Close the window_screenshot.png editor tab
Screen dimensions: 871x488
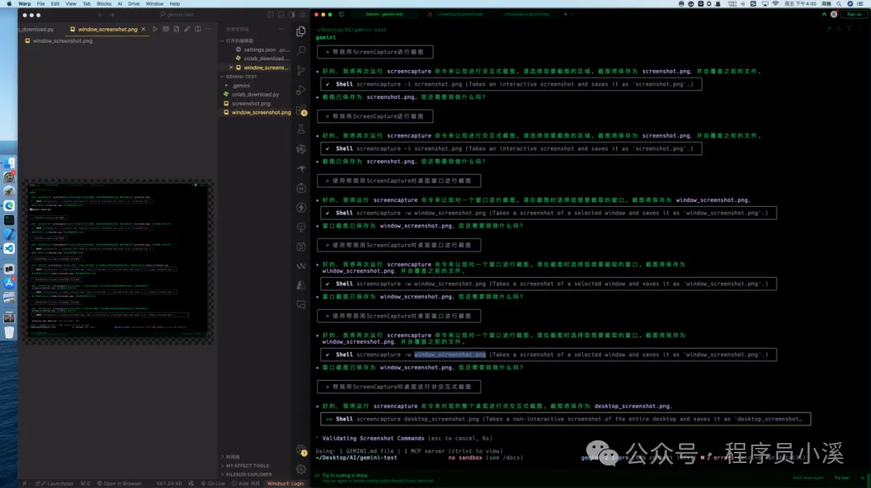click(x=144, y=29)
